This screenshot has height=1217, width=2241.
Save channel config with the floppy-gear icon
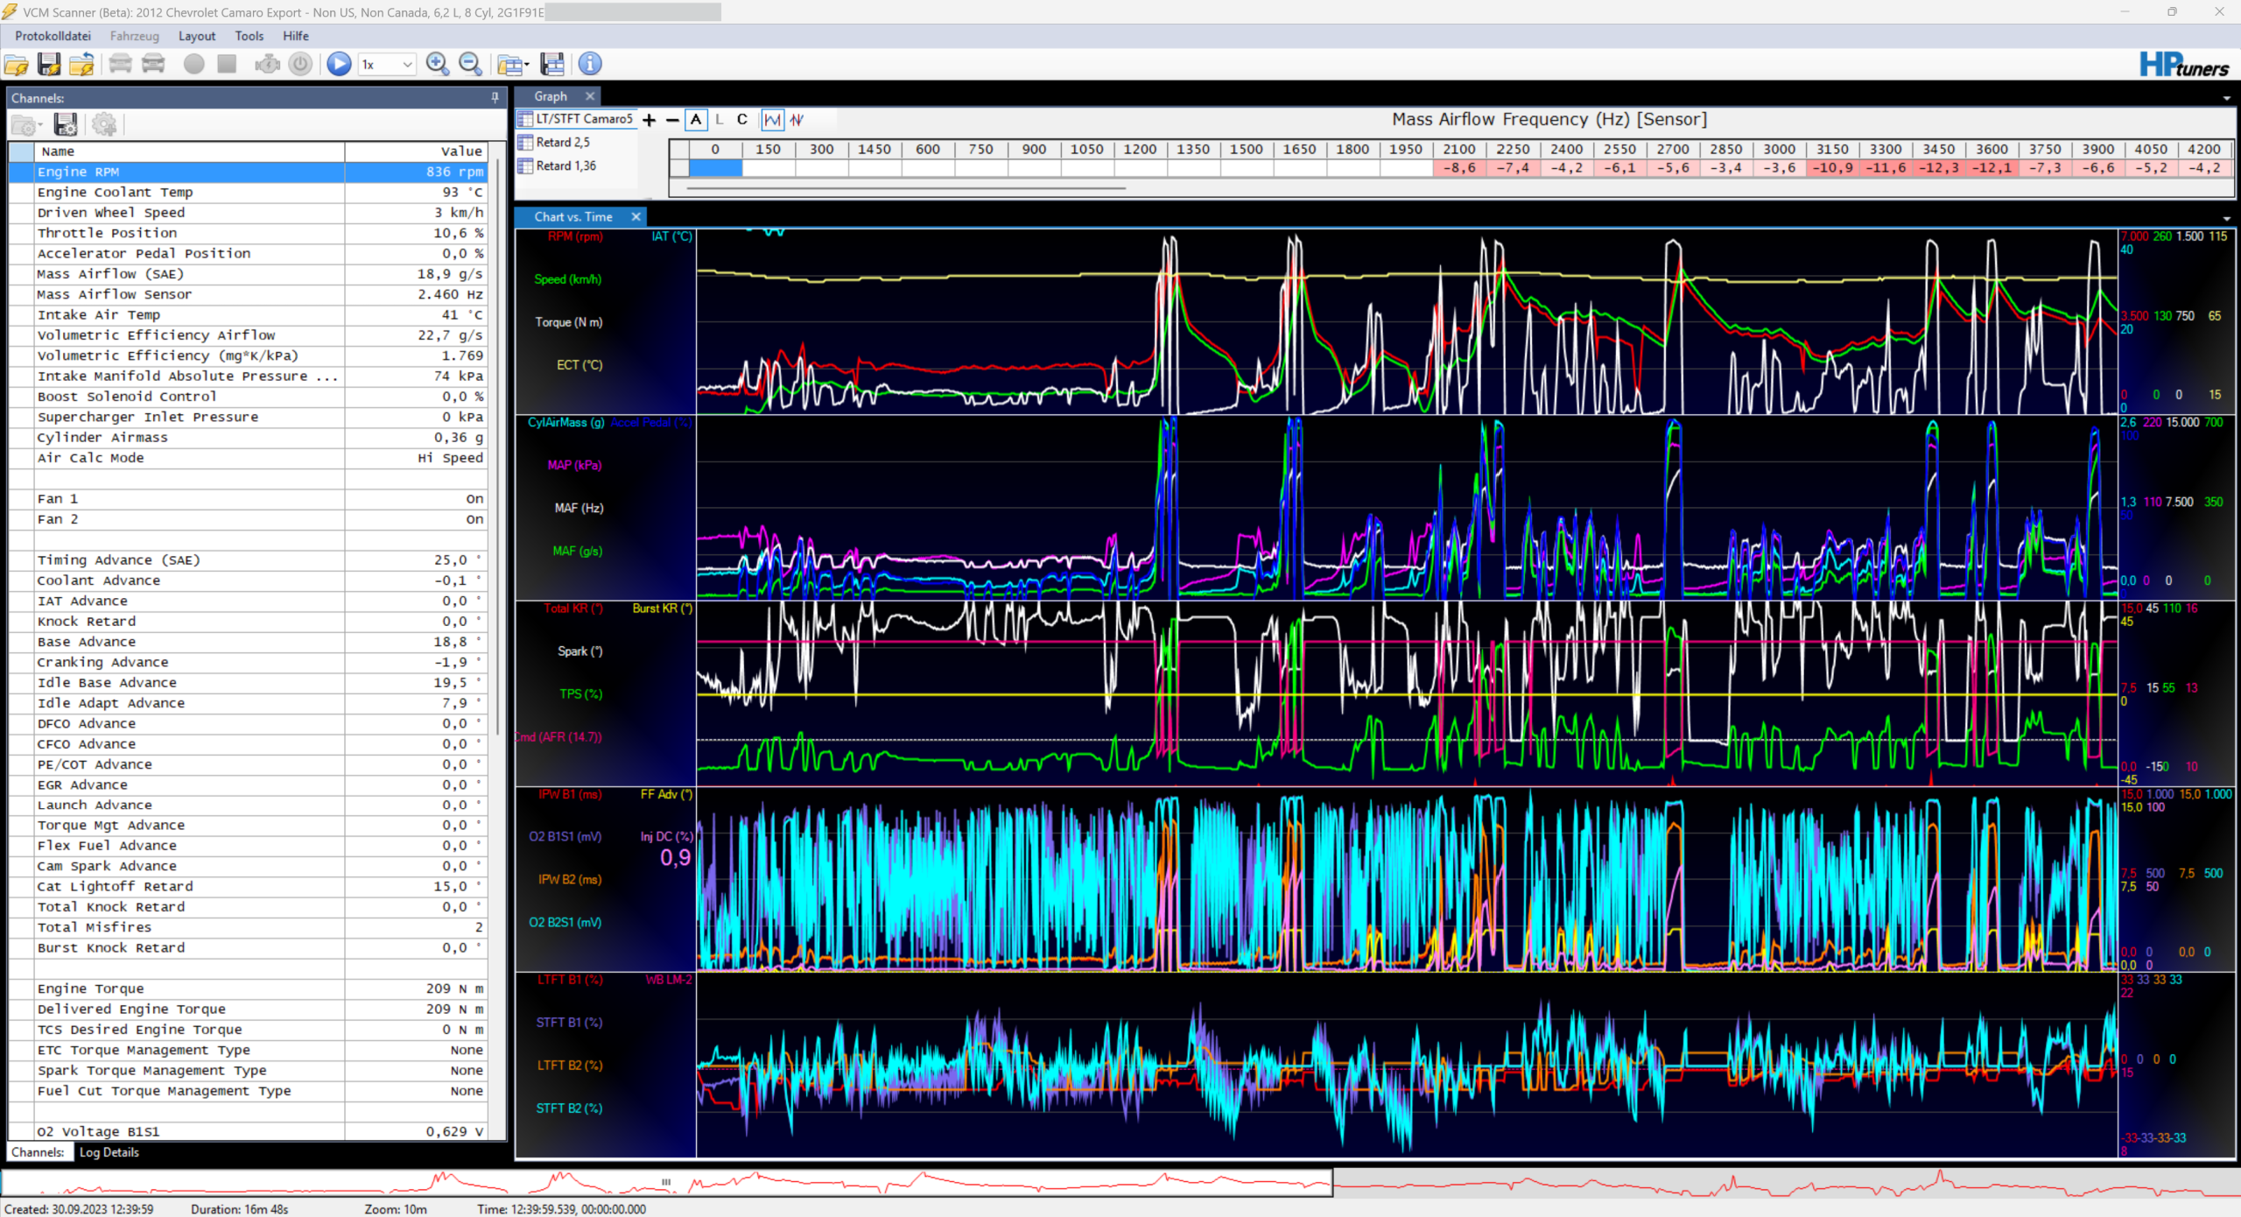pos(66,125)
